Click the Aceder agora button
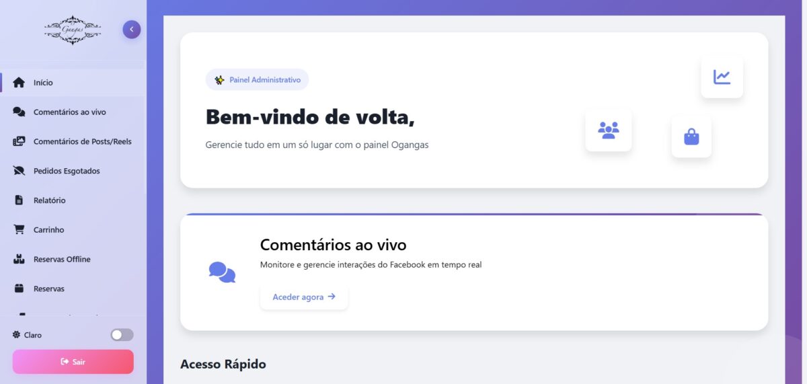The height and width of the screenshot is (384, 807). click(304, 297)
